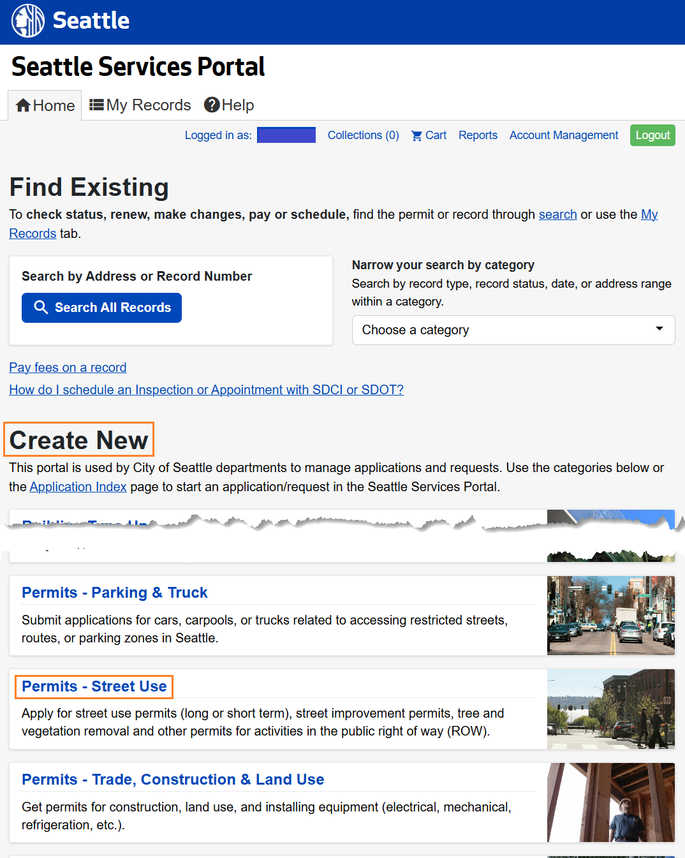Click the Trade, Construction & Land Use thumbnail
This screenshot has width=685, height=858.
(610, 803)
